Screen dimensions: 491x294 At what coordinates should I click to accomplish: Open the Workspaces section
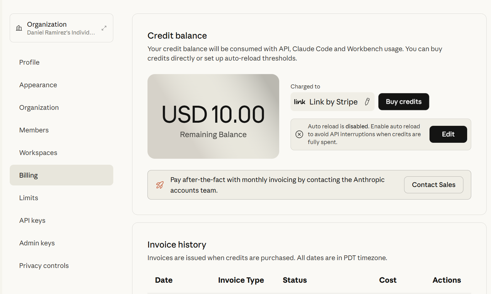click(38, 153)
